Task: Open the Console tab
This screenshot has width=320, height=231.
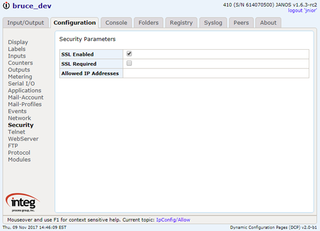Action: click(x=116, y=23)
